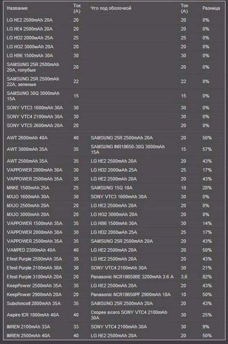Click the IMREN 2100mAh 33A entry

(x=28, y=327)
